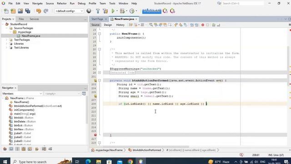Click the Profile Project clock icon

132,11
